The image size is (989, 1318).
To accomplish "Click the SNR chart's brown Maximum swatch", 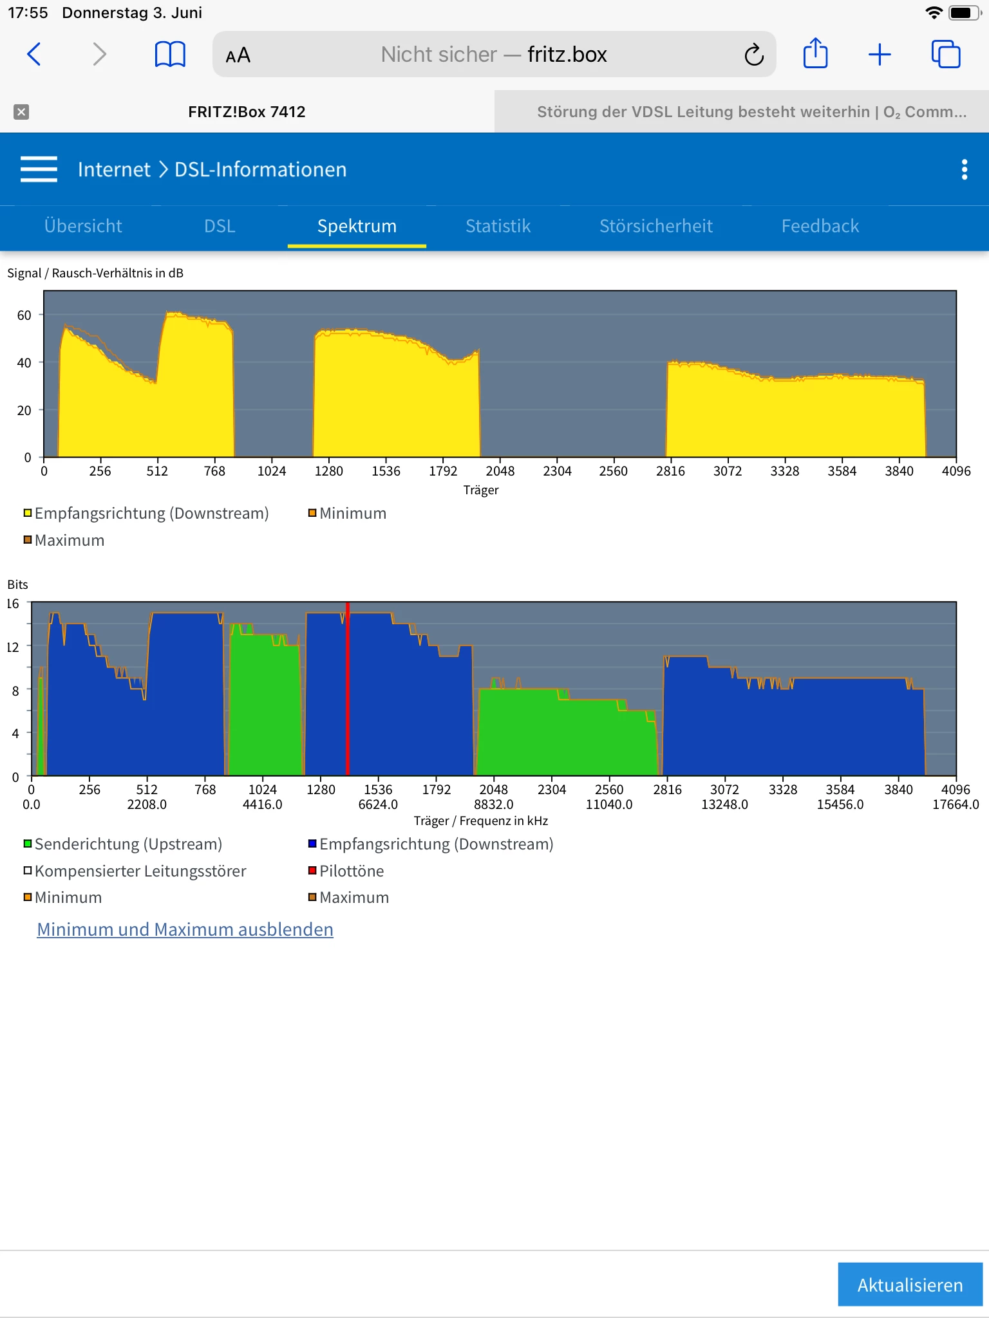I will (28, 540).
